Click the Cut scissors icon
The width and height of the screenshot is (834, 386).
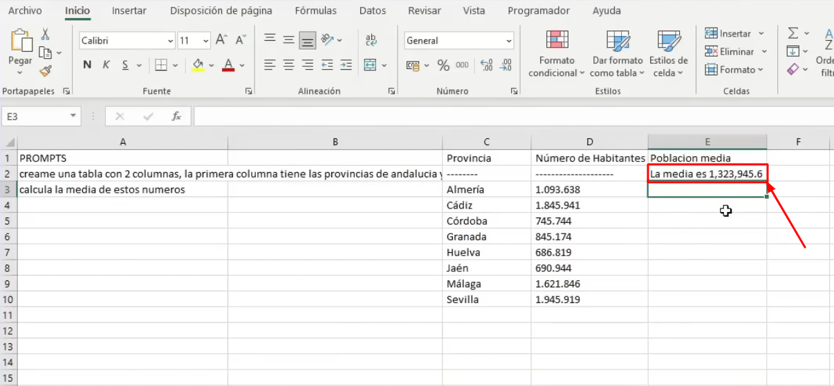(46, 35)
